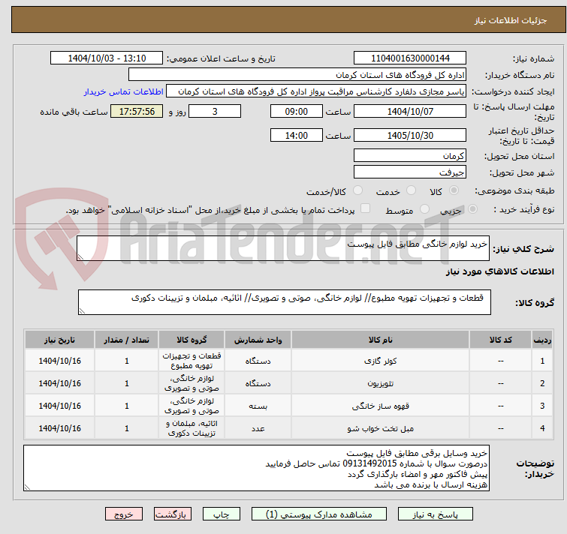Click the توضیحات خریدار text area
The width and height of the screenshot is (567, 534).
click(x=256, y=468)
